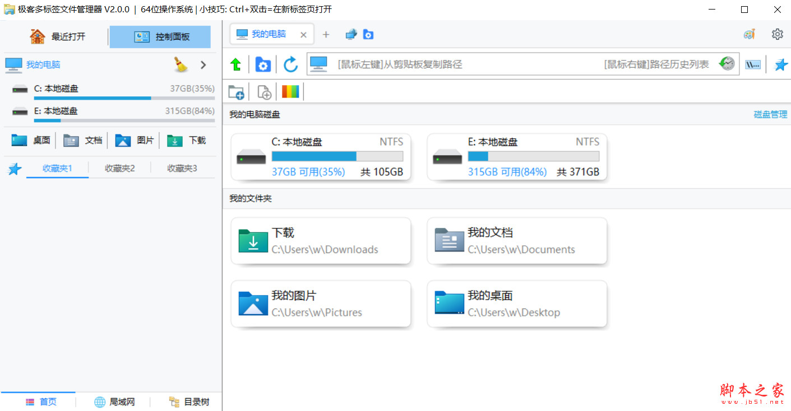The width and height of the screenshot is (791, 411).
Task: Open a new tab with the plus button
Action: click(326, 34)
